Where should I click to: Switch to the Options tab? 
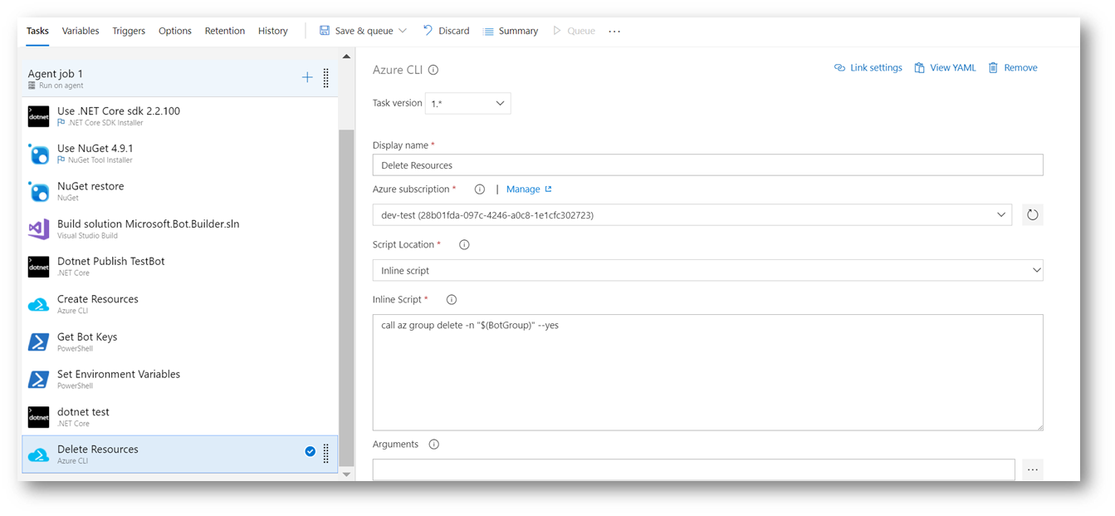point(175,32)
